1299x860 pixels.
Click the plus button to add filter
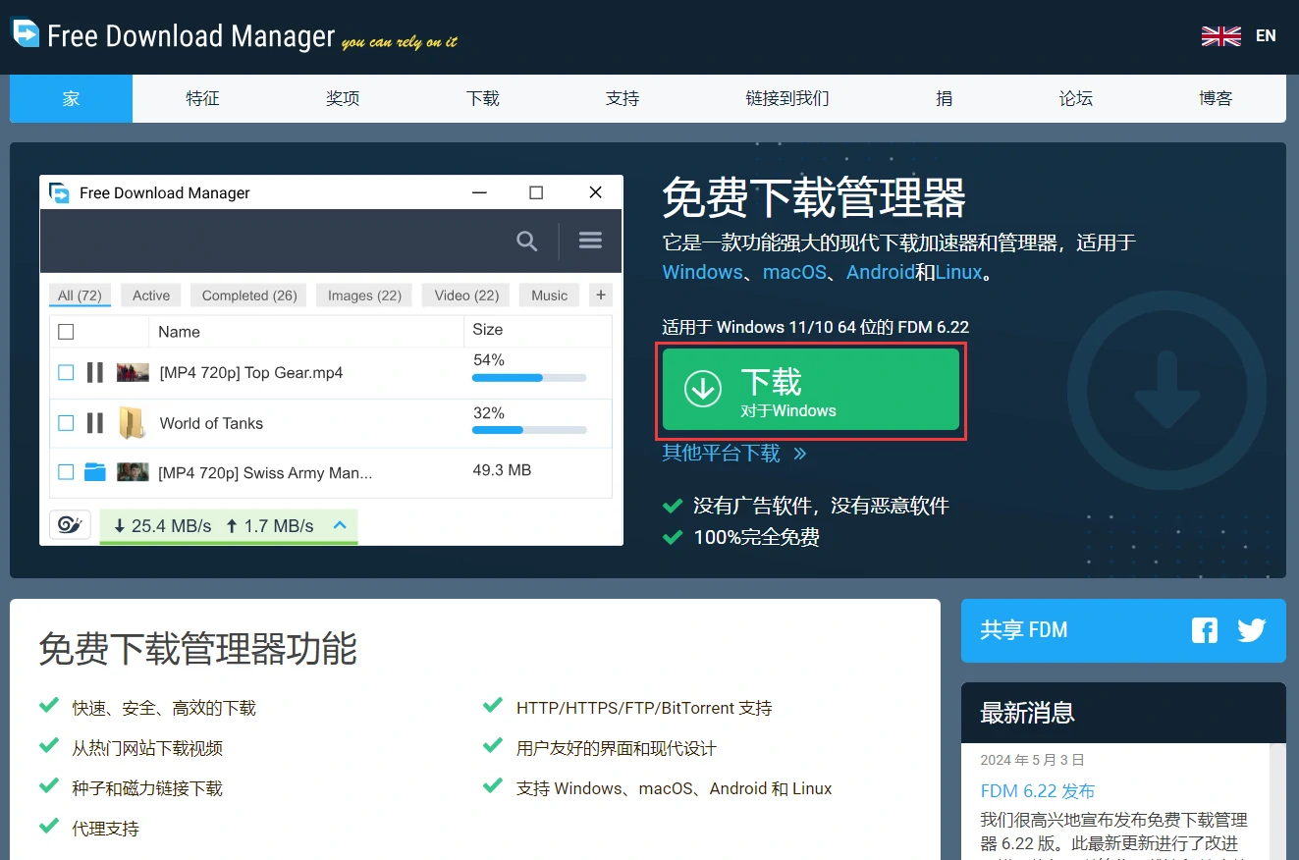[x=601, y=295]
